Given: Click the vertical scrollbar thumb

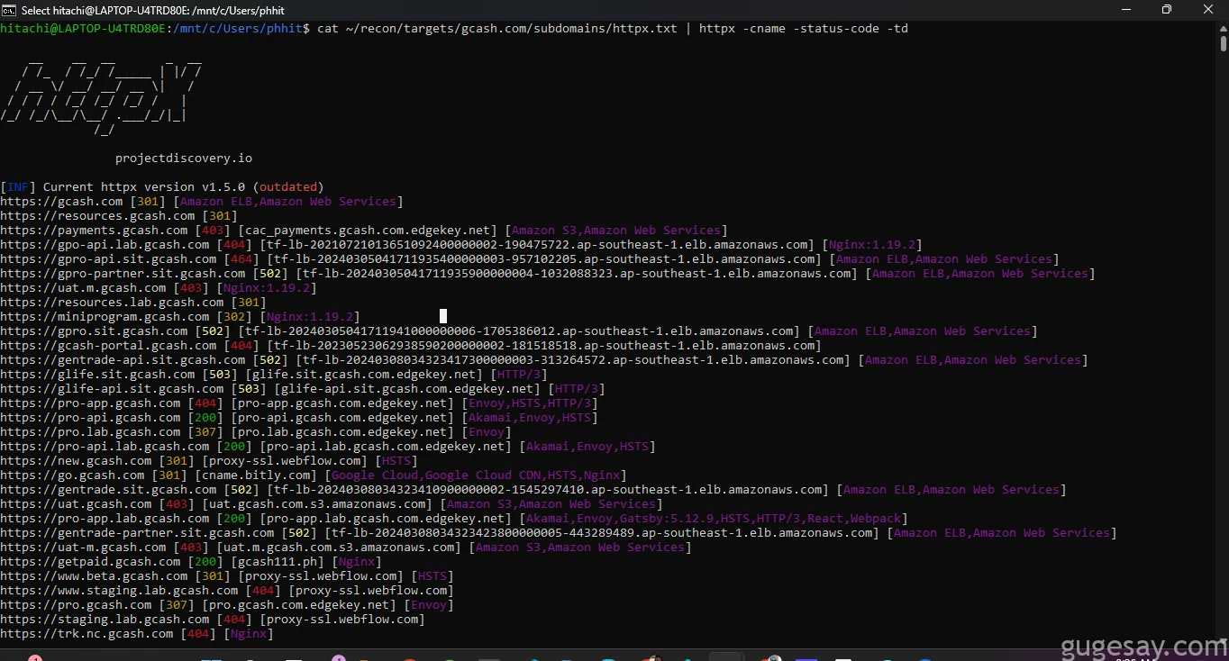Looking at the screenshot, I should (1223, 43).
